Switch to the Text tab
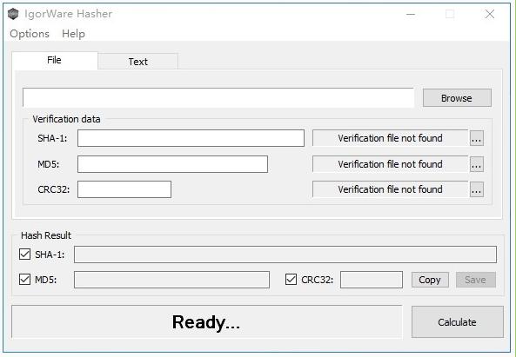The image size is (516, 357). 138,62
